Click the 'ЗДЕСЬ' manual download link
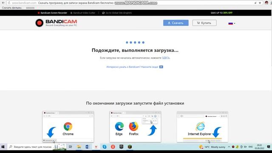Screen dimensions: 272x153 click(x=166, y=58)
